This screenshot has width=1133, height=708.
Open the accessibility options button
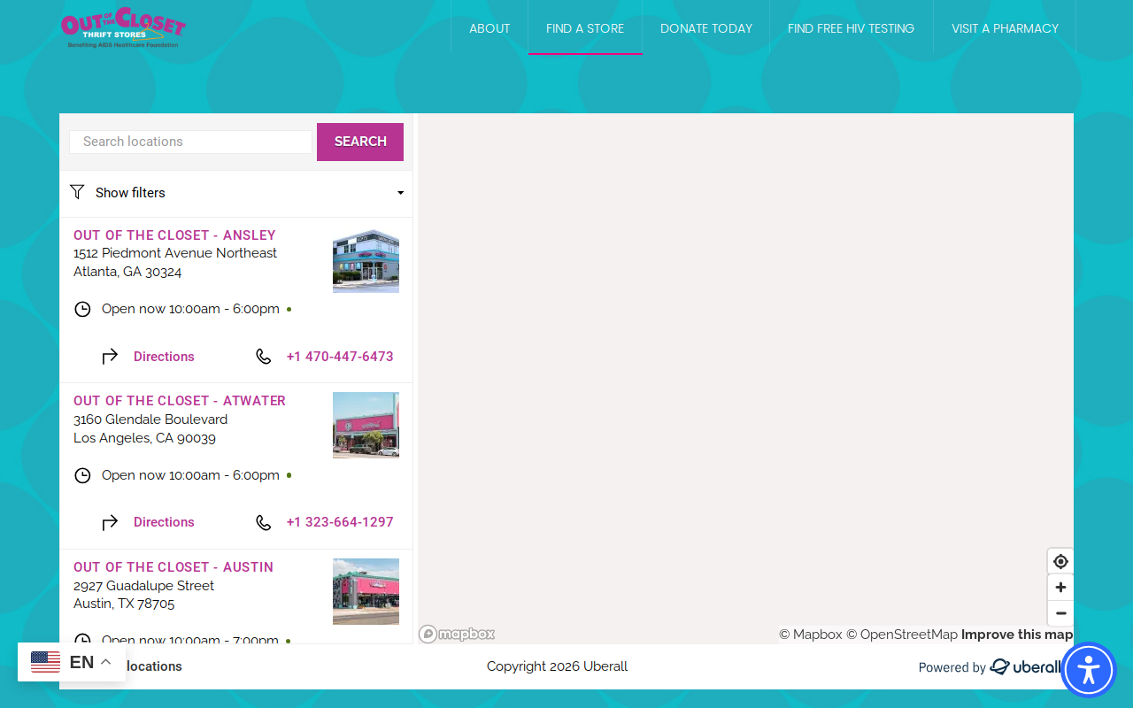[x=1089, y=670]
